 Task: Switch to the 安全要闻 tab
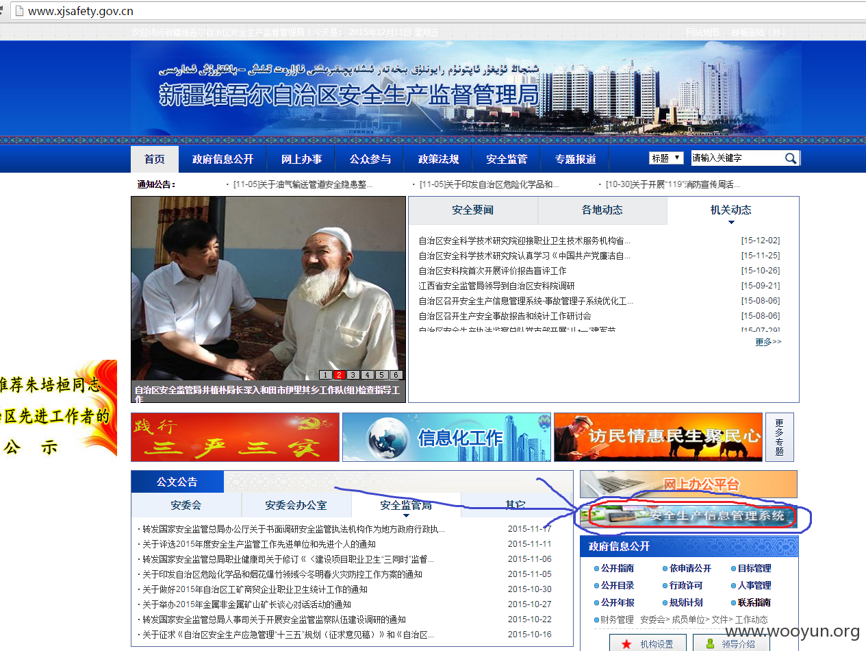(473, 210)
